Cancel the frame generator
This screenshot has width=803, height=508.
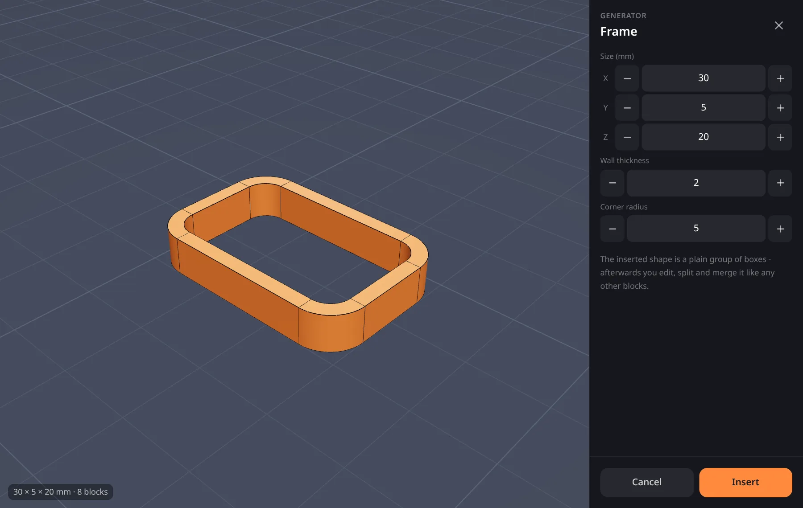646,482
